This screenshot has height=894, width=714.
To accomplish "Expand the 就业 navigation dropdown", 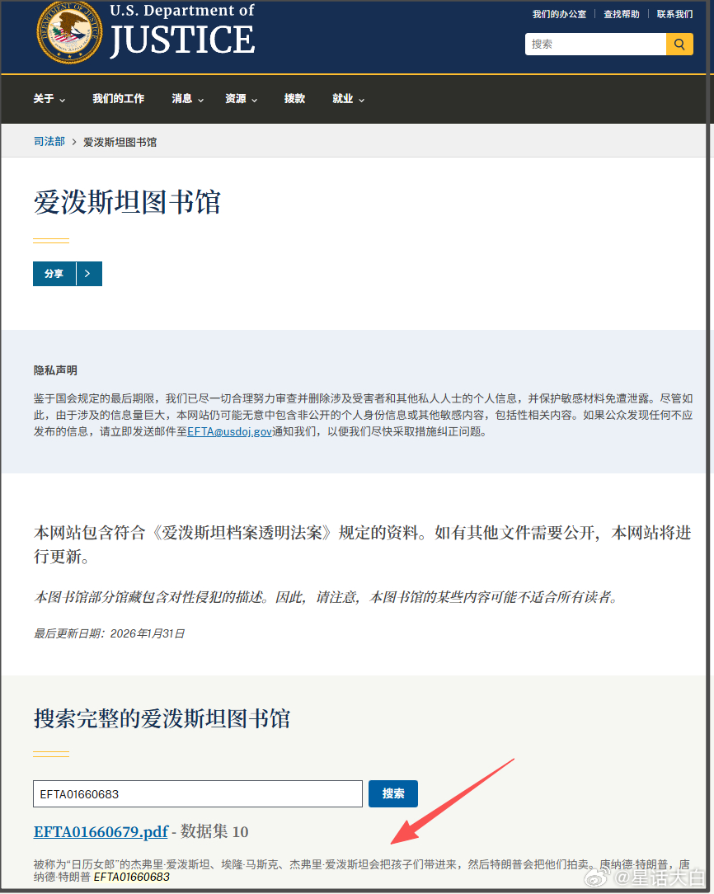I will pyautogui.click(x=348, y=99).
